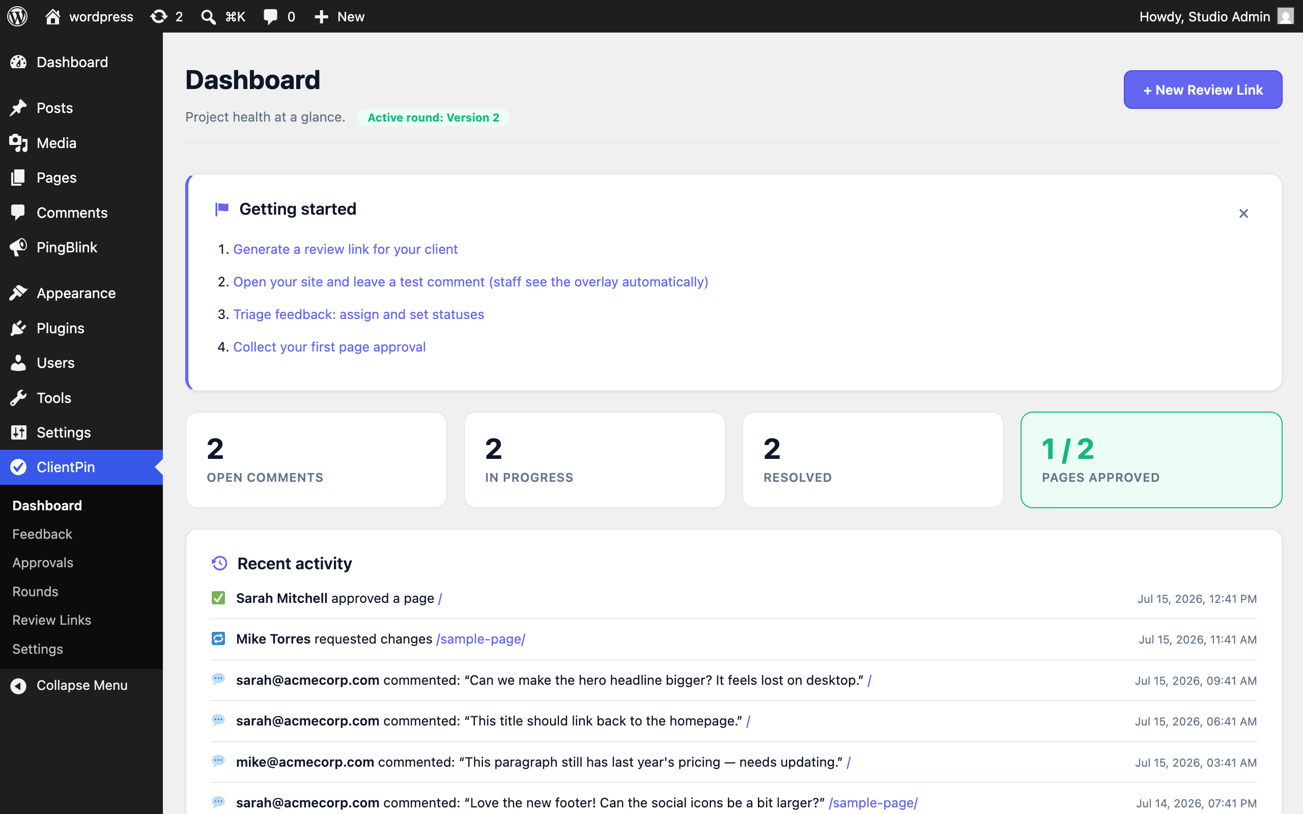The image size is (1303, 814).
Task: Open the updates icon showing 2
Action: point(166,16)
